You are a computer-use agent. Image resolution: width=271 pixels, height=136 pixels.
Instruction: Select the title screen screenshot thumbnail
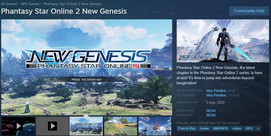point(86,126)
